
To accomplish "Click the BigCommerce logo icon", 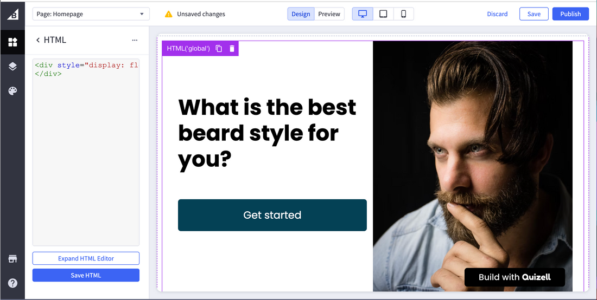I will 12,15.
